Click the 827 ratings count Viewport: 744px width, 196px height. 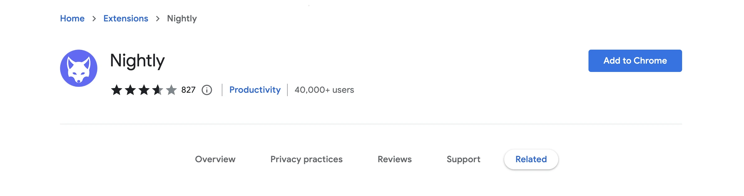click(x=188, y=90)
